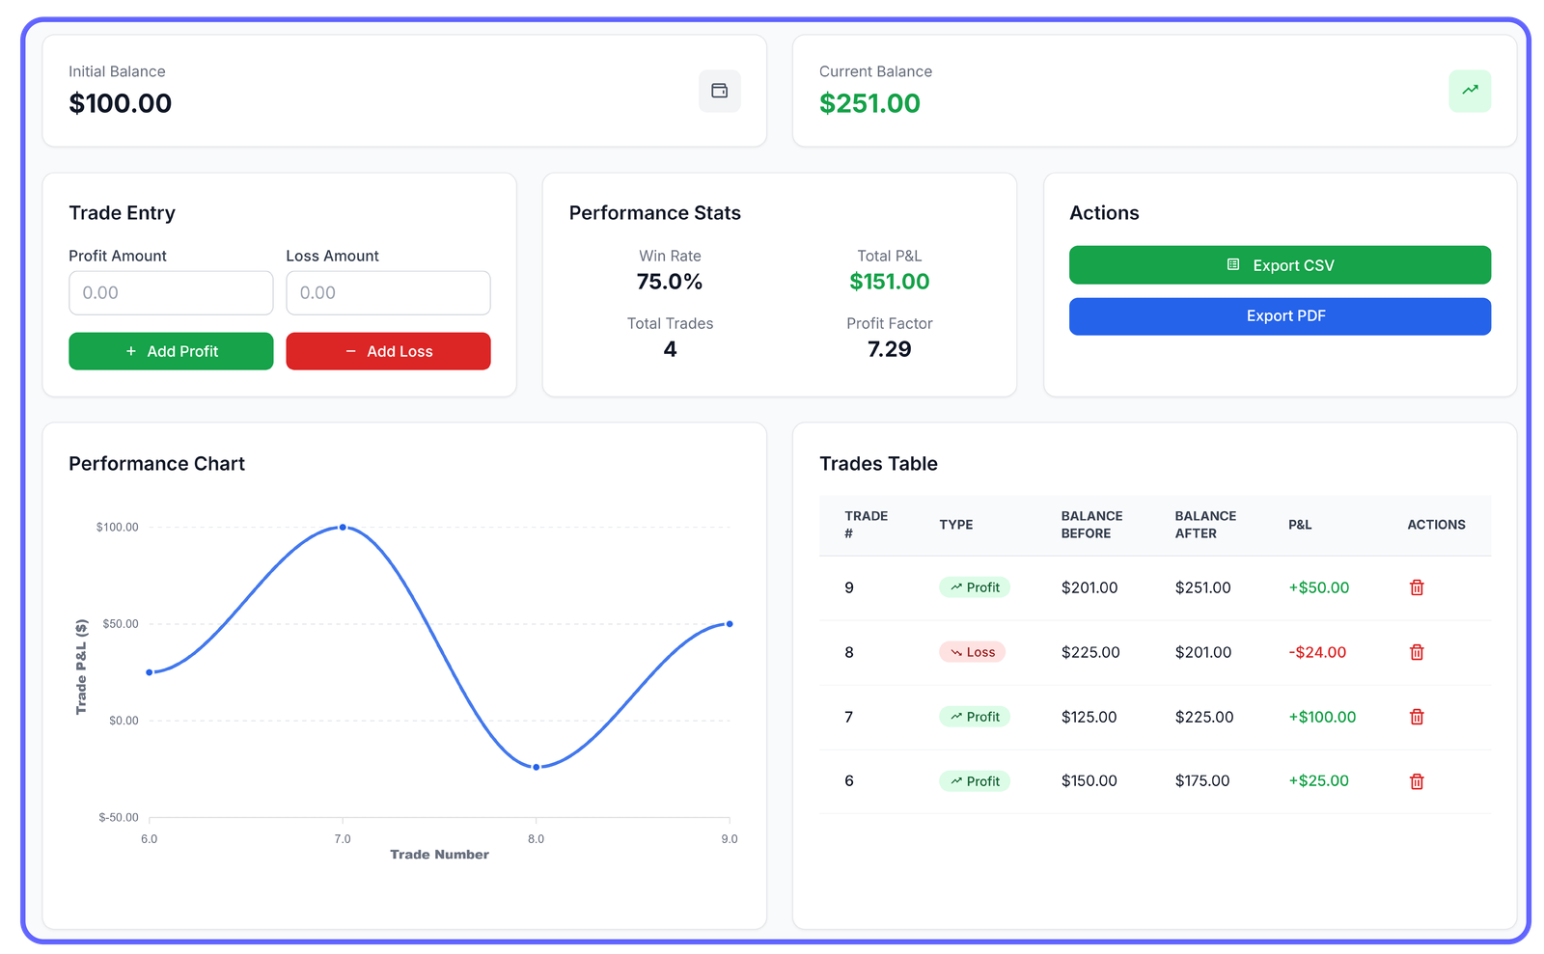
Task: Delete trade 8 using its trash icon
Action: point(1416,652)
